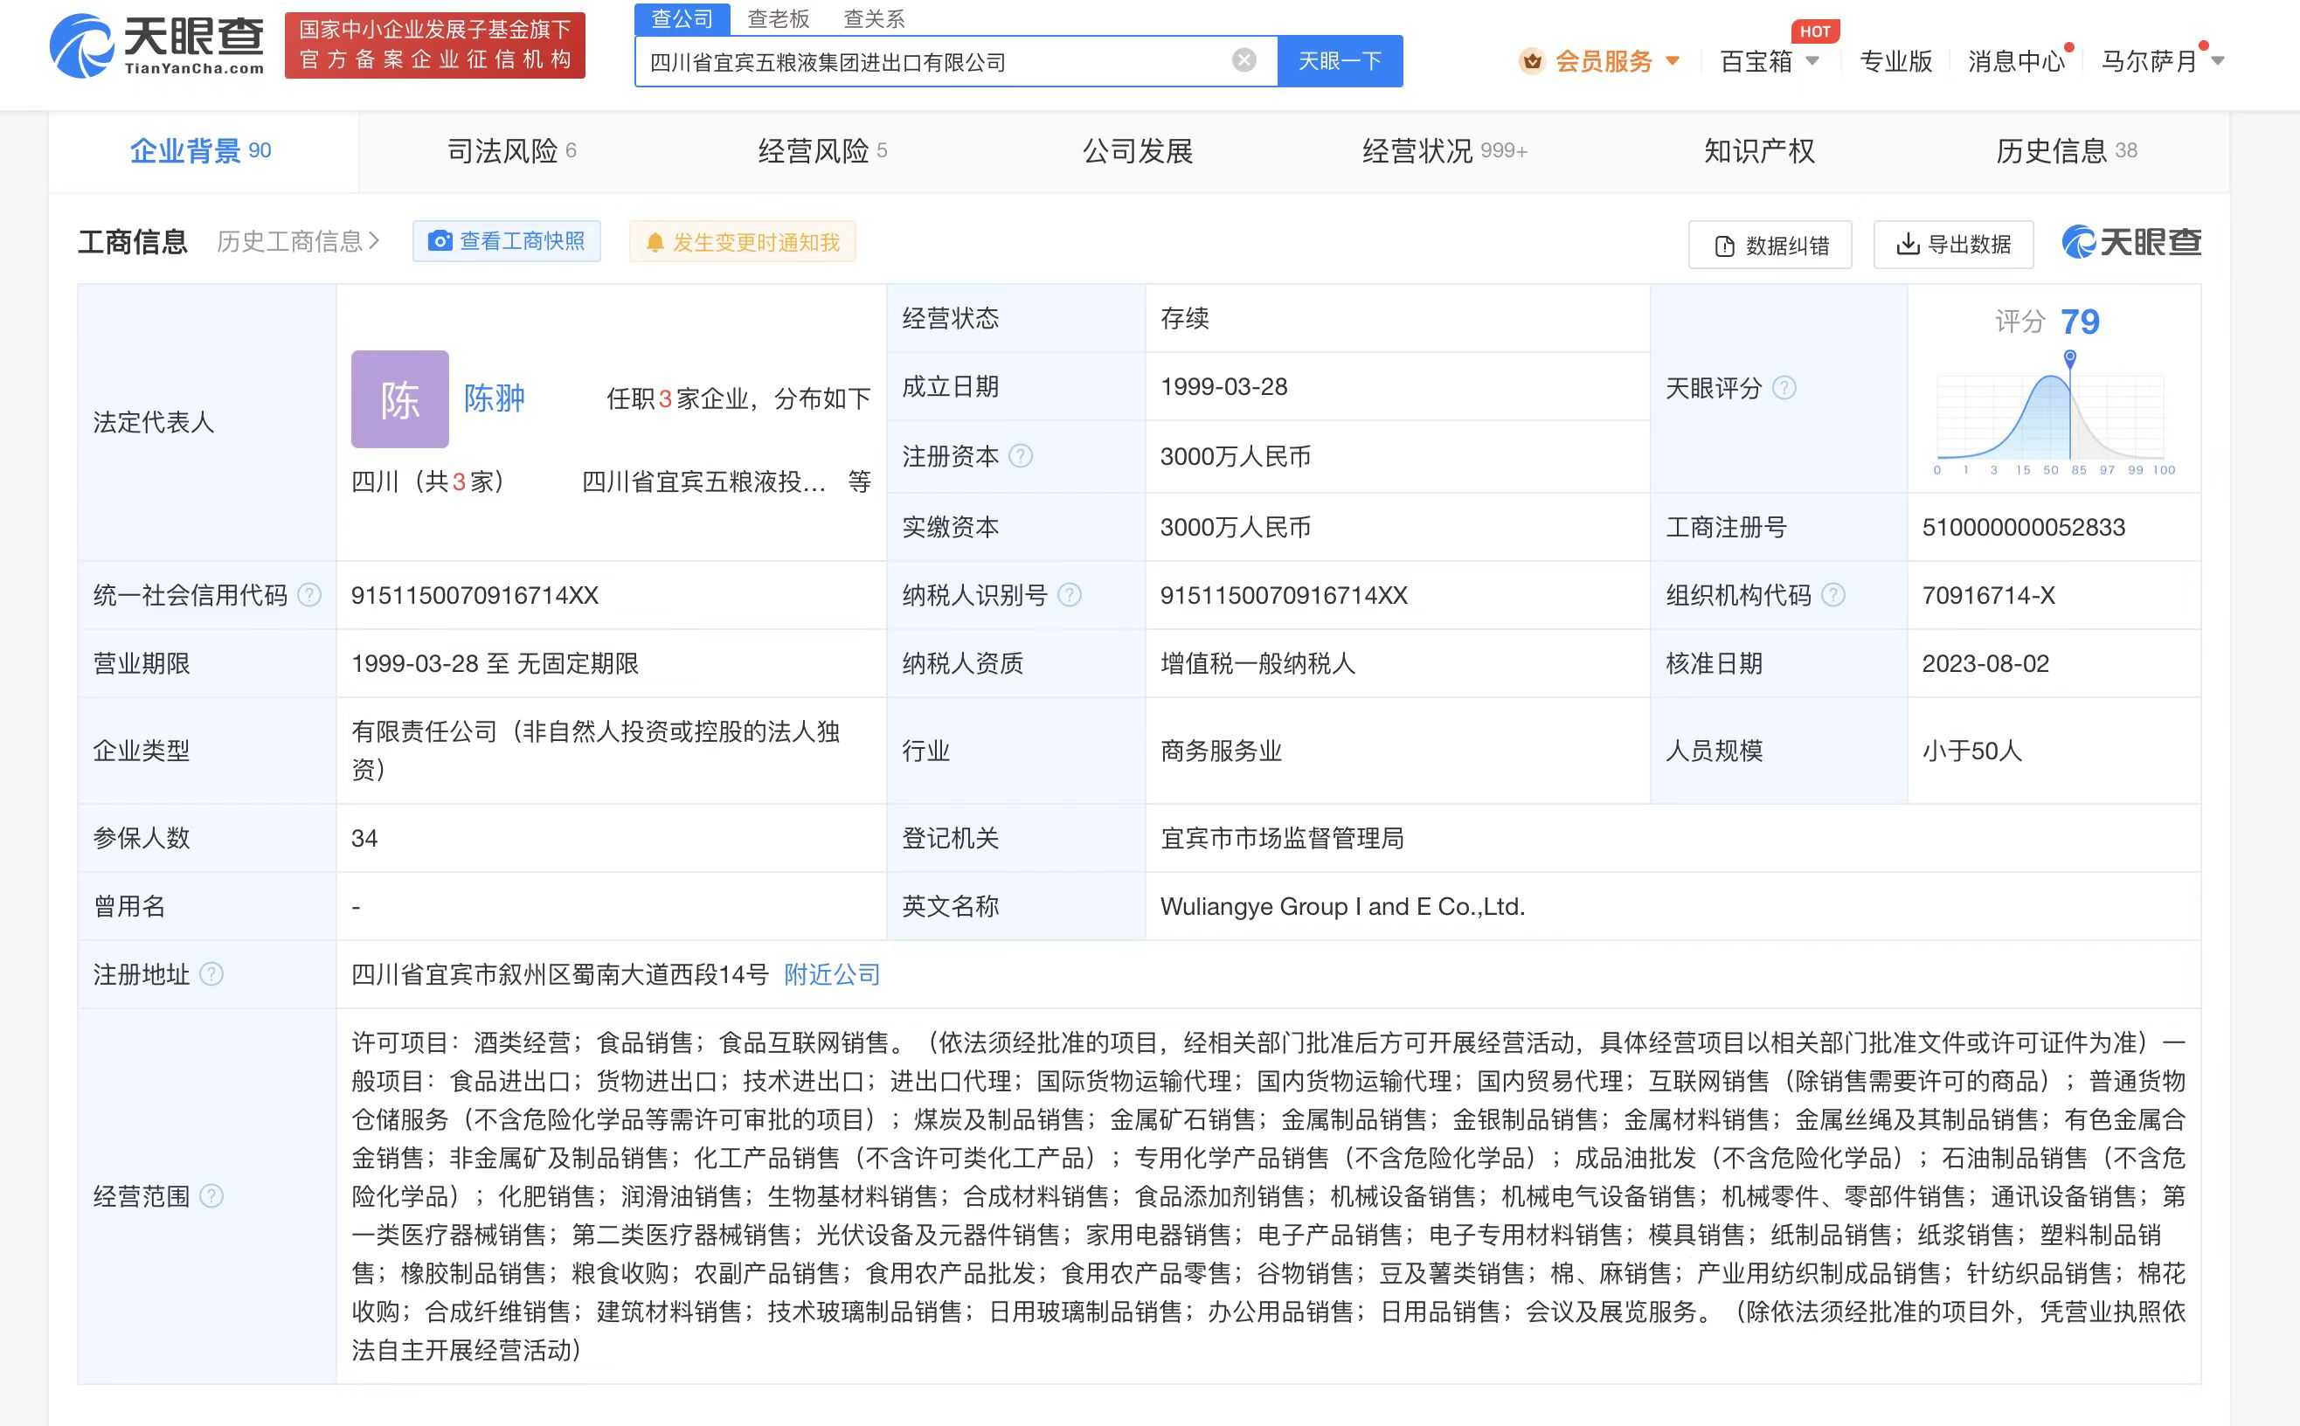The image size is (2300, 1426).
Task: Click the purple 陈 avatar thumbnail
Action: [400, 399]
